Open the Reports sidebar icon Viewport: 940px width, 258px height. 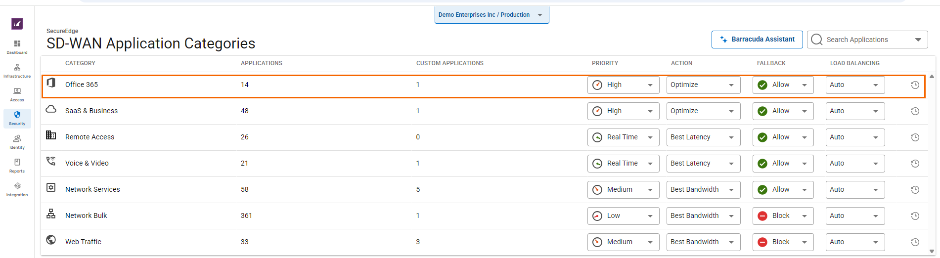[x=17, y=165]
